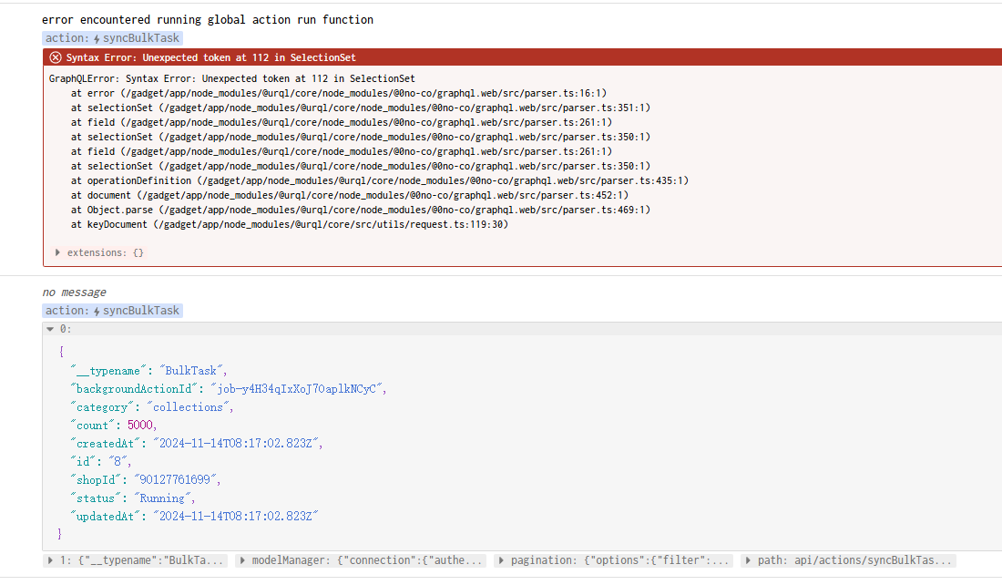Click the red Syntax Error header bar
The width and height of the screenshot is (1002, 585).
pos(521,57)
